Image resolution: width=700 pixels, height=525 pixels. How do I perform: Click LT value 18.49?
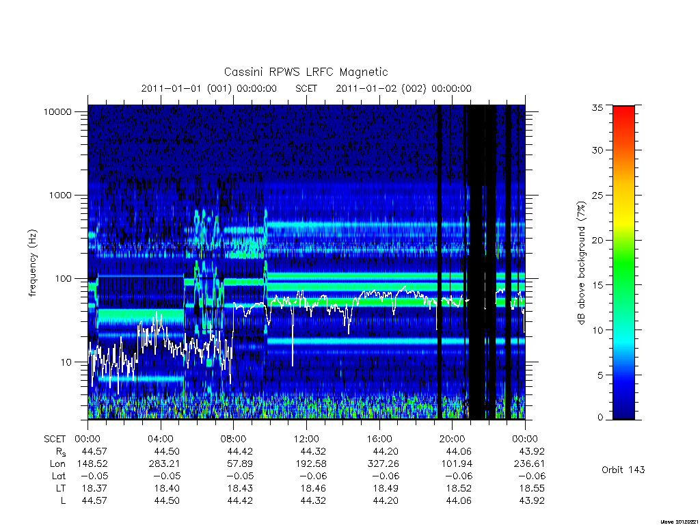tap(386, 488)
